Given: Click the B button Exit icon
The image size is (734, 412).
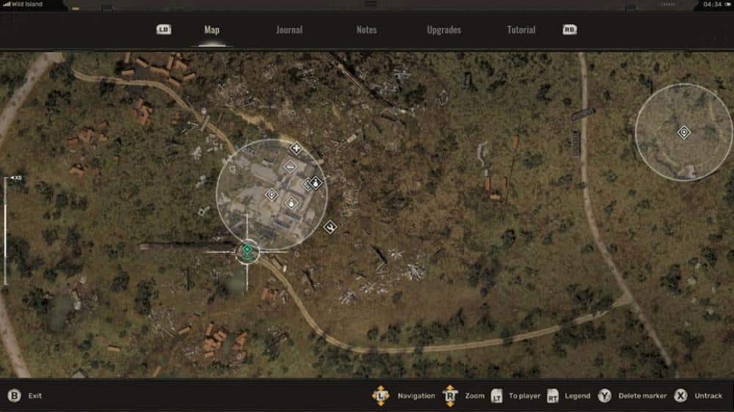Looking at the screenshot, I should point(14,396).
